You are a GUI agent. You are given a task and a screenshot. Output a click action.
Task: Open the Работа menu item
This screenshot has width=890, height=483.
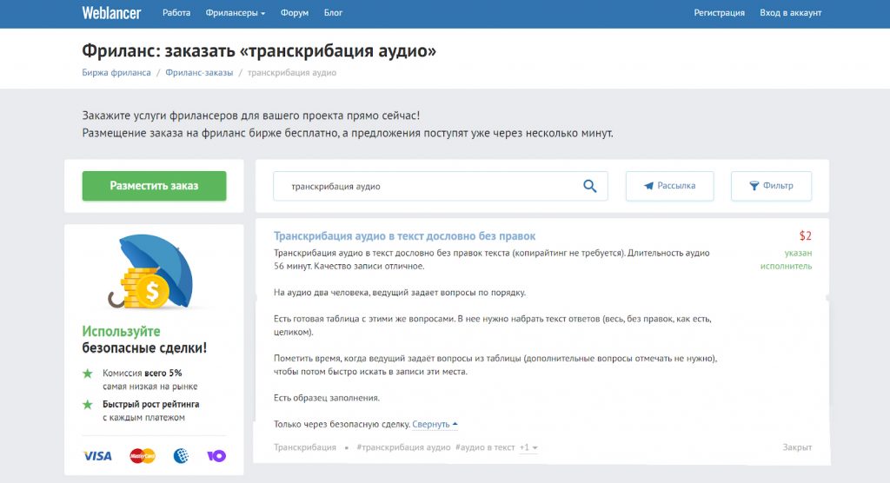(x=176, y=12)
